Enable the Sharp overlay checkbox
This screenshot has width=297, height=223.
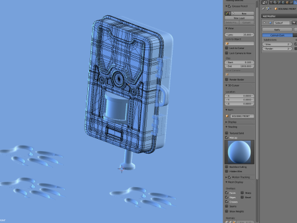242,193
